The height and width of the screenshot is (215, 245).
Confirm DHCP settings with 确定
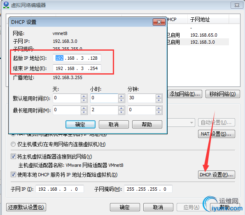tap(80, 124)
